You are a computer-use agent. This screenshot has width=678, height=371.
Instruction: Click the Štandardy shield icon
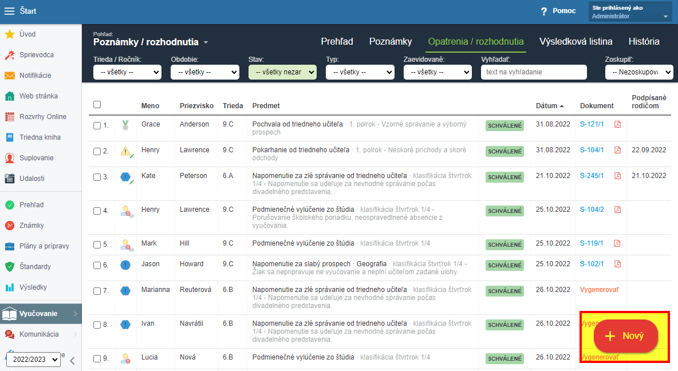click(x=10, y=267)
